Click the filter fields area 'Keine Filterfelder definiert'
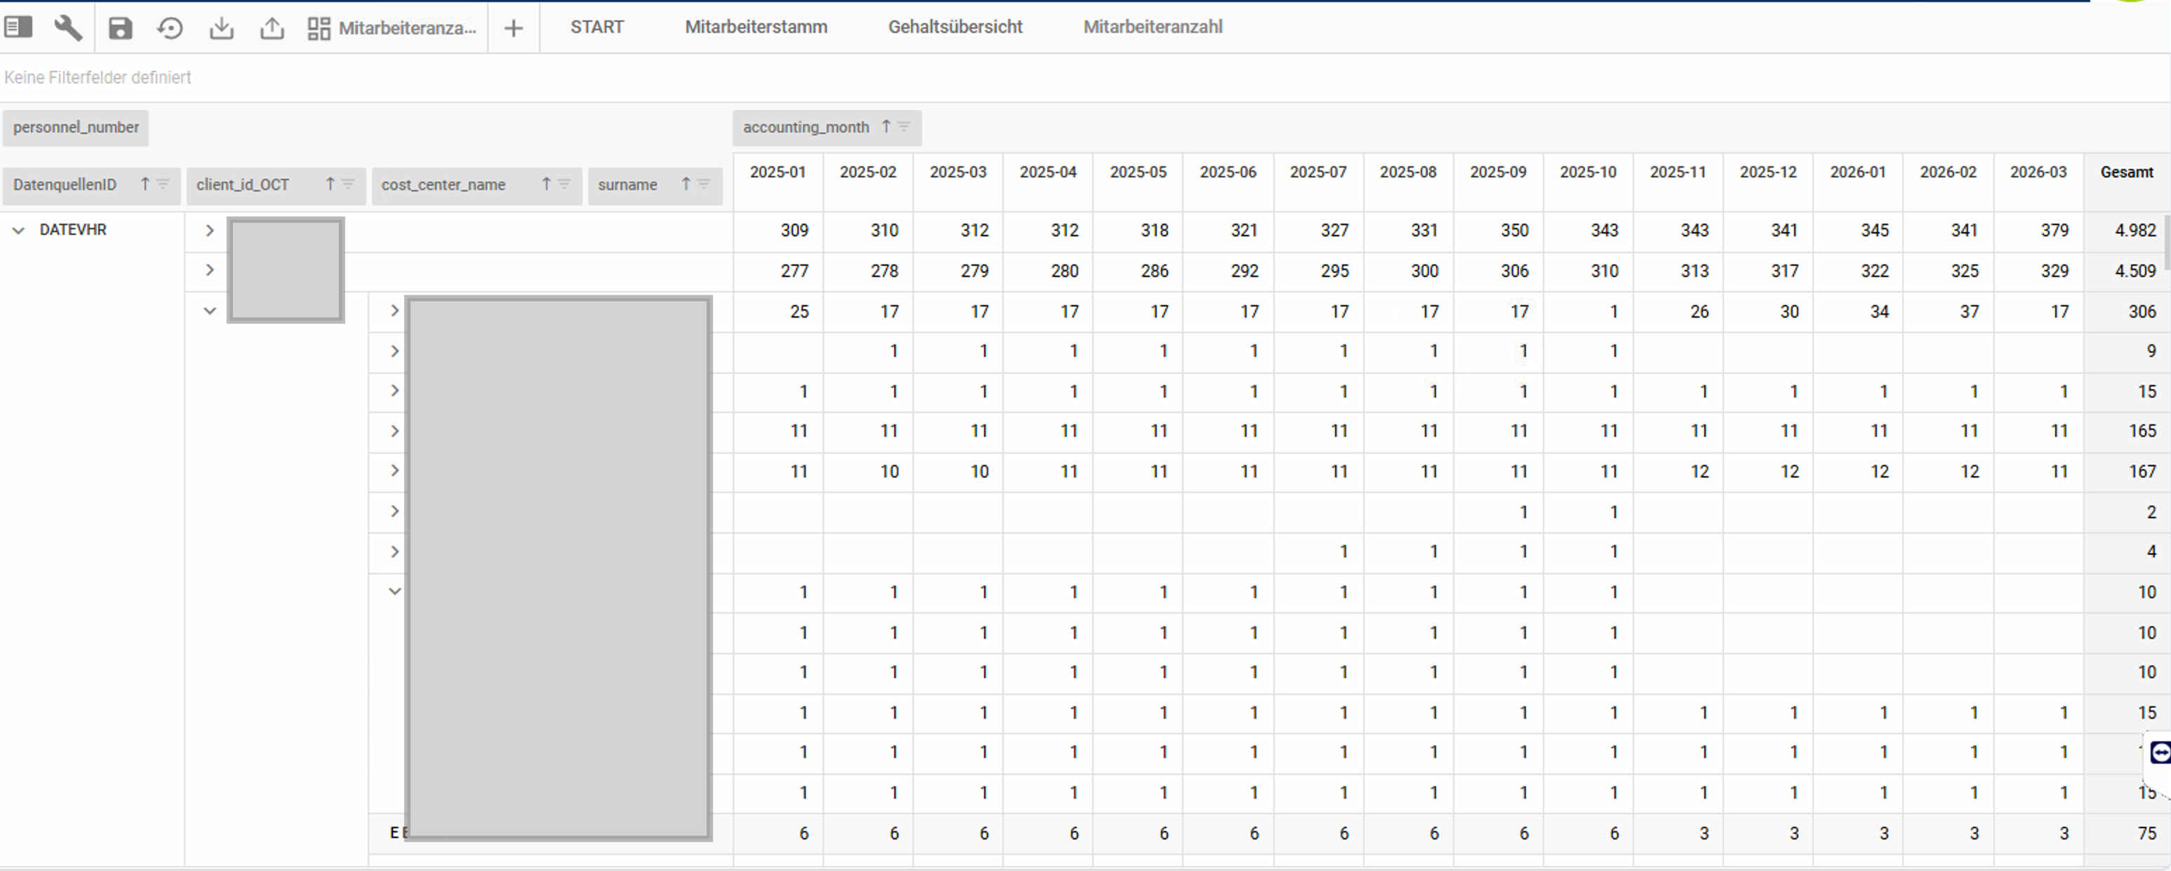This screenshot has height=871, width=2171. (98, 78)
